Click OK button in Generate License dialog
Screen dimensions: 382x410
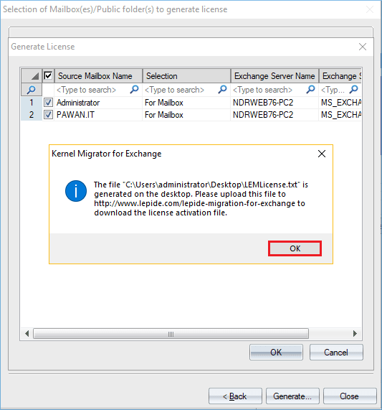click(x=276, y=353)
